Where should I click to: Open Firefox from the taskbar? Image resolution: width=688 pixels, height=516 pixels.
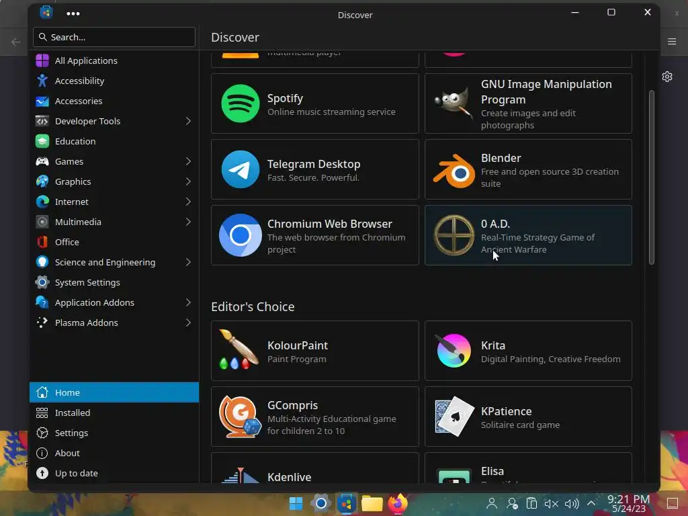click(x=398, y=503)
